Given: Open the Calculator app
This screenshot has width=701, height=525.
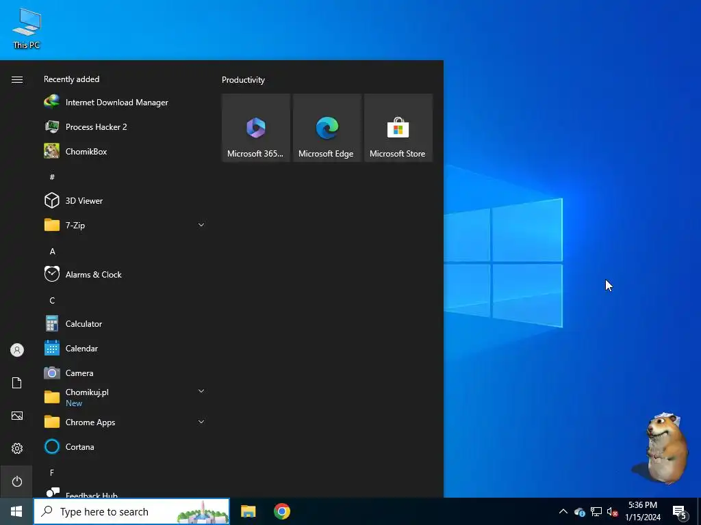Looking at the screenshot, I should point(125,323).
